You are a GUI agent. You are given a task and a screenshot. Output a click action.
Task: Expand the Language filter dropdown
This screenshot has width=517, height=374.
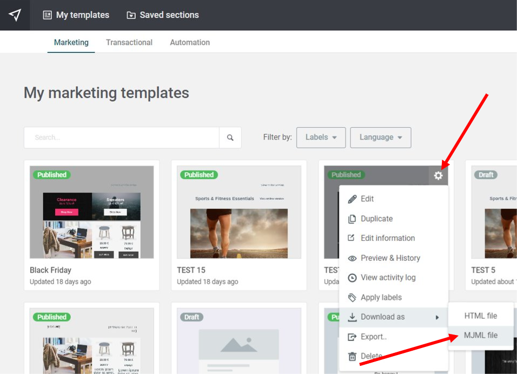tap(381, 137)
